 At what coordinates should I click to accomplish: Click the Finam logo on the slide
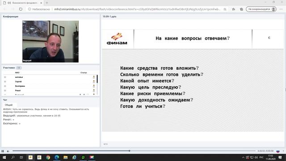click(117, 39)
